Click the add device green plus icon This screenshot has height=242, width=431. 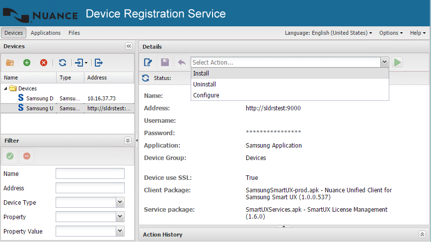[27, 63]
